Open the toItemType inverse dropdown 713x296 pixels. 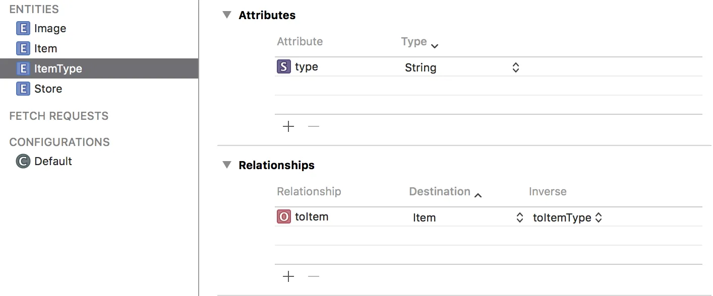tap(599, 217)
